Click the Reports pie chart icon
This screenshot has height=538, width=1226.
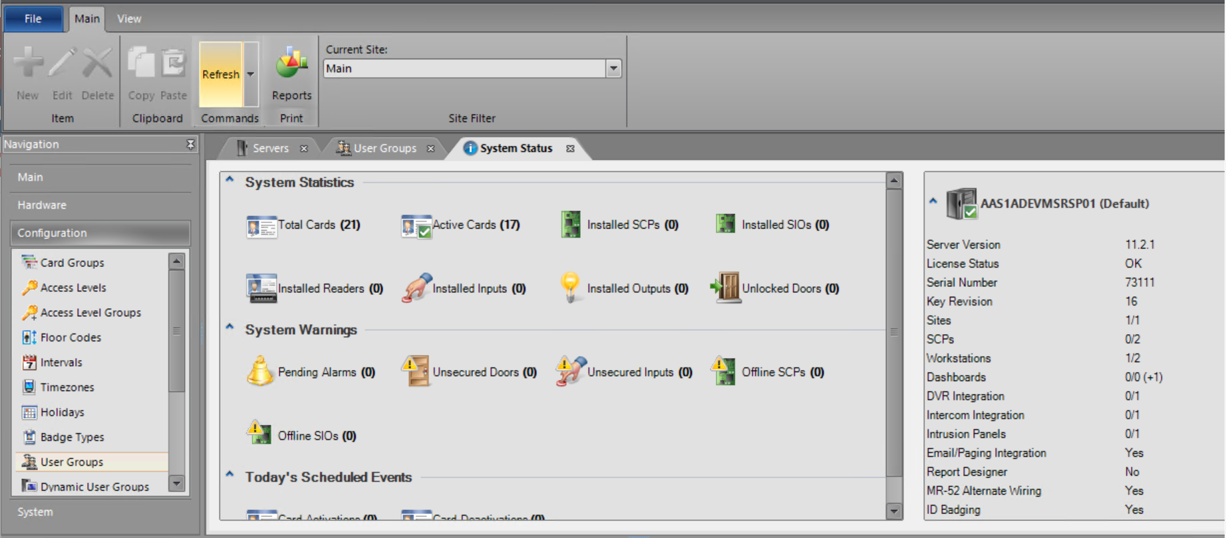click(291, 65)
